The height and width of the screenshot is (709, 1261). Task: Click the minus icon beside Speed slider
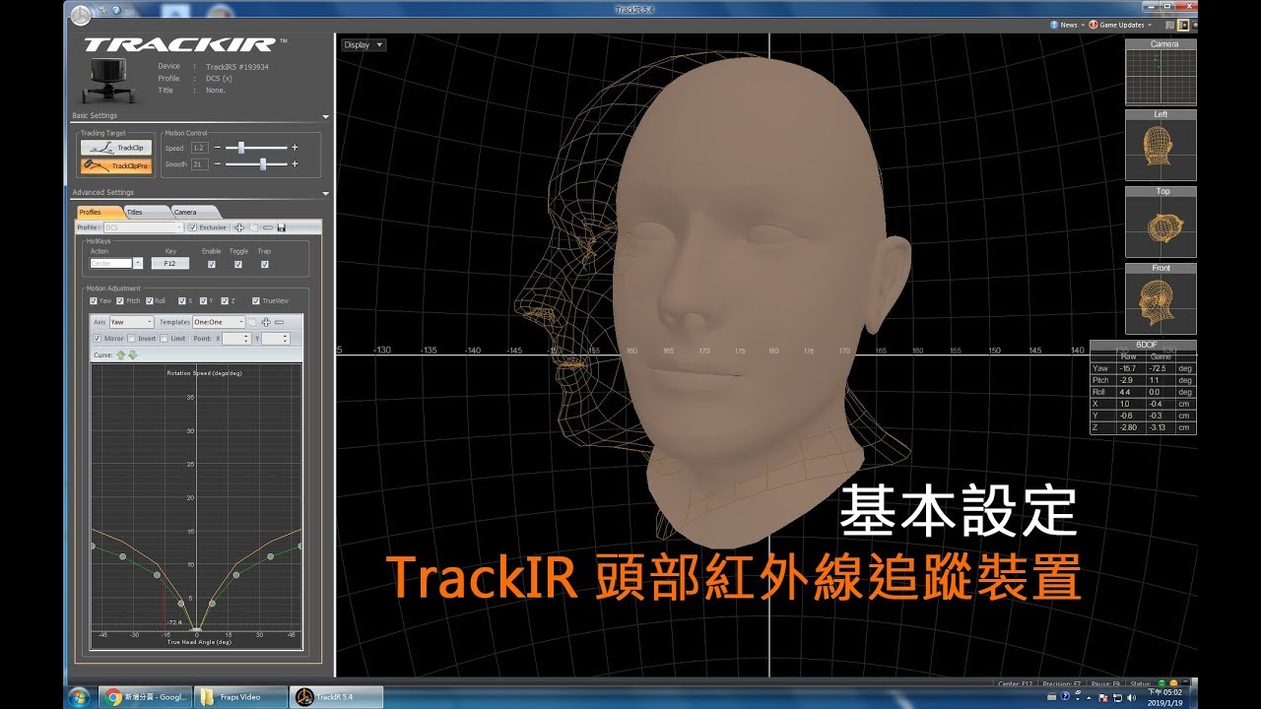[218, 148]
